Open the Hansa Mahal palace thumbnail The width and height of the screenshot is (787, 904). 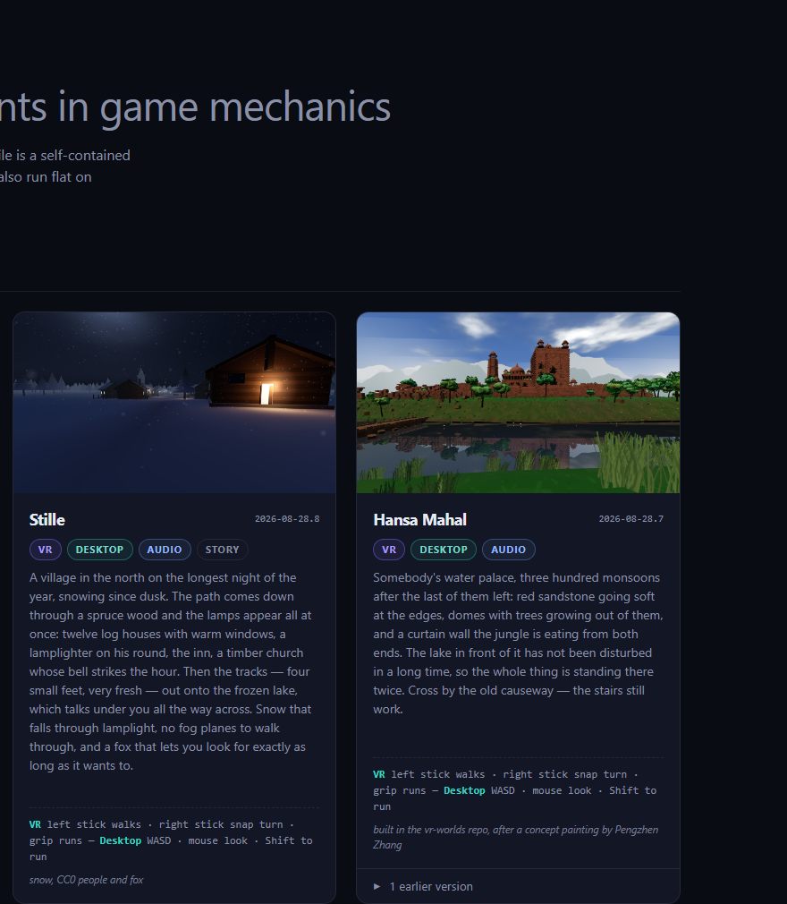[518, 403]
